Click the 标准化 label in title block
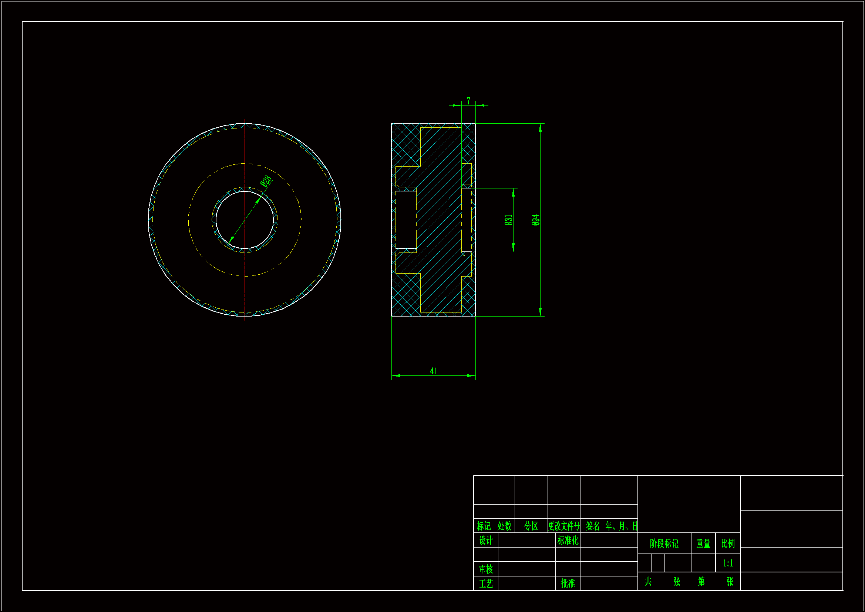 (x=568, y=540)
